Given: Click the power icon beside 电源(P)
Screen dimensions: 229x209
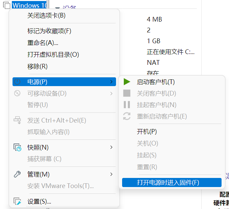Looking at the screenshot, I should tap(17, 82).
